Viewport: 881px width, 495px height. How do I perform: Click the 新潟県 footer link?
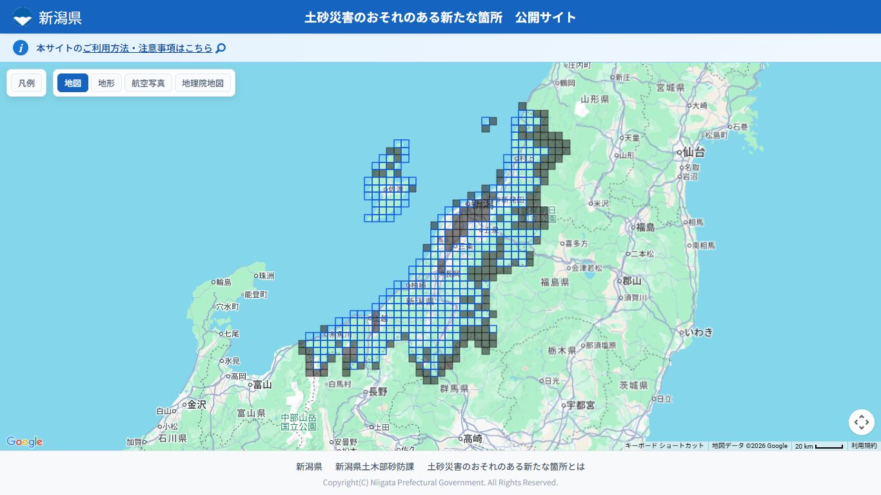point(309,466)
